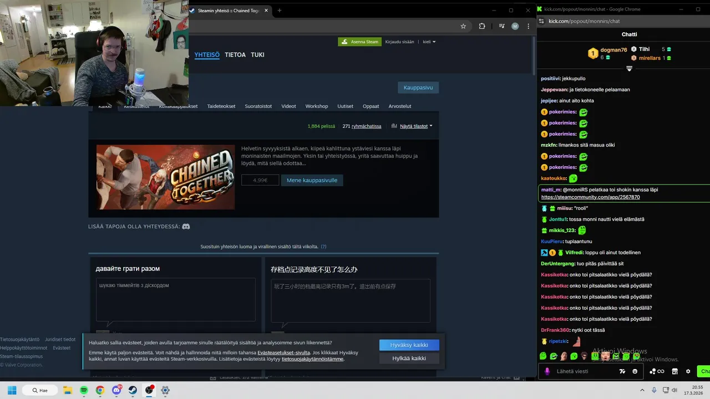
Task: Select TIETOA in Steam navigation
Action: (235, 55)
